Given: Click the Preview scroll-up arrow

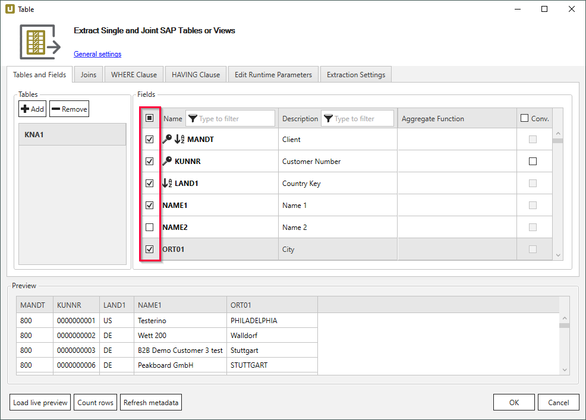Looking at the screenshot, I should click(565, 318).
